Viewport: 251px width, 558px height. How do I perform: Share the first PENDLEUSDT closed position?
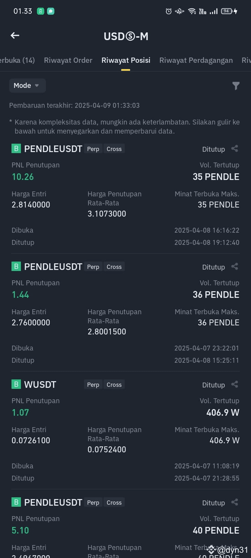point(235,149)
